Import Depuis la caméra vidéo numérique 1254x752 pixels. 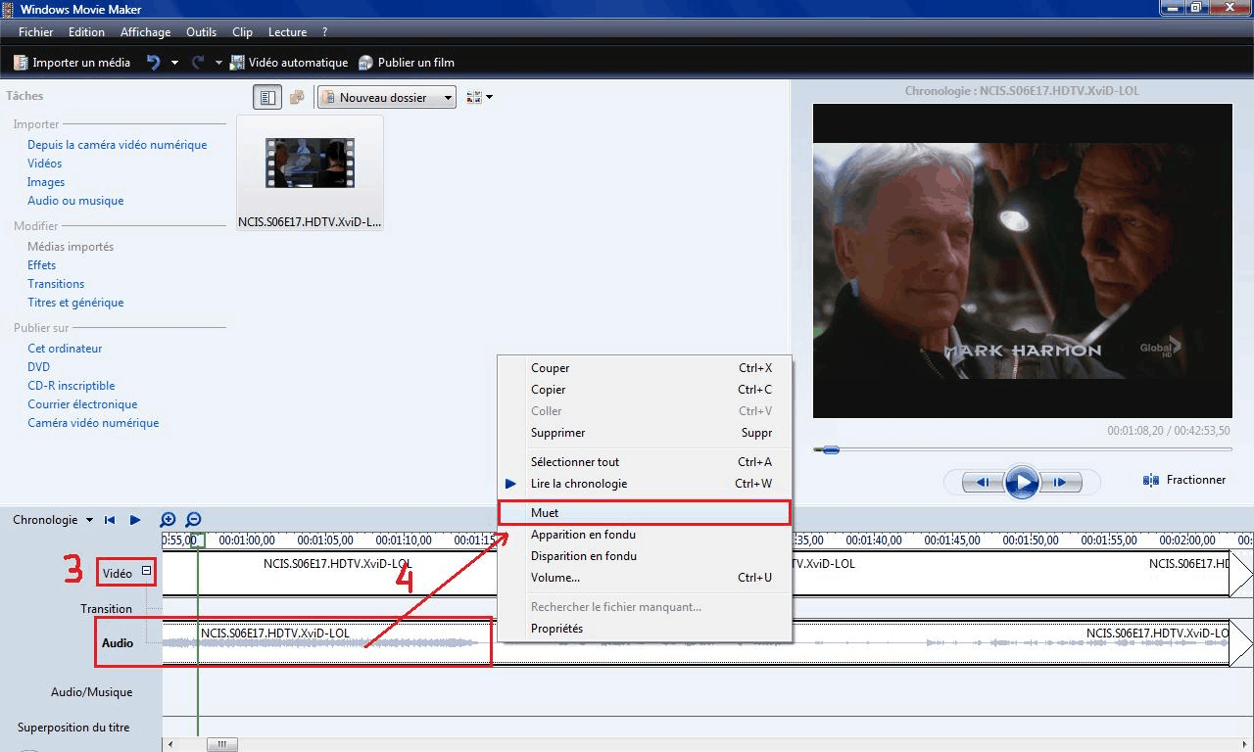pyautogui.click(x=117, y=145)
